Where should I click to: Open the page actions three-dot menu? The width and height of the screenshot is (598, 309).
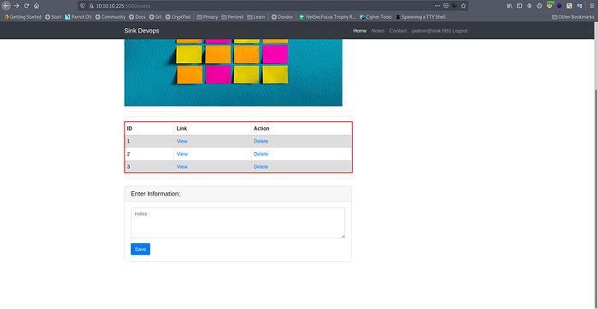click(x=437, y=6)
